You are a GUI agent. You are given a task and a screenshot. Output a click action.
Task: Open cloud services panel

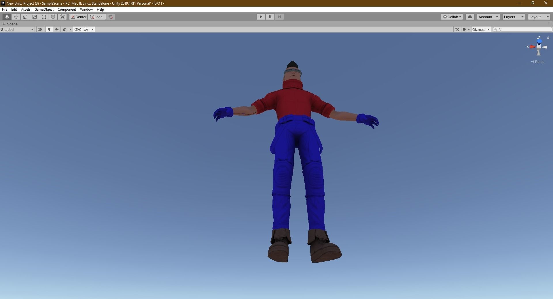tap(470, 17)
